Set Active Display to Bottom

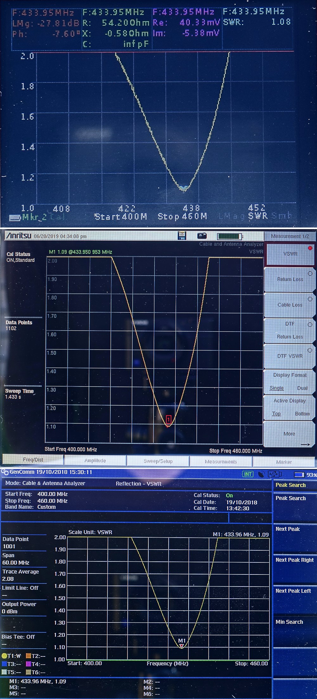(302, 414)
